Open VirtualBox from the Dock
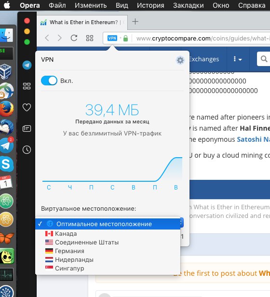This screenshot has width=270, height=297. pyautogui.click(x=6, y=71)
